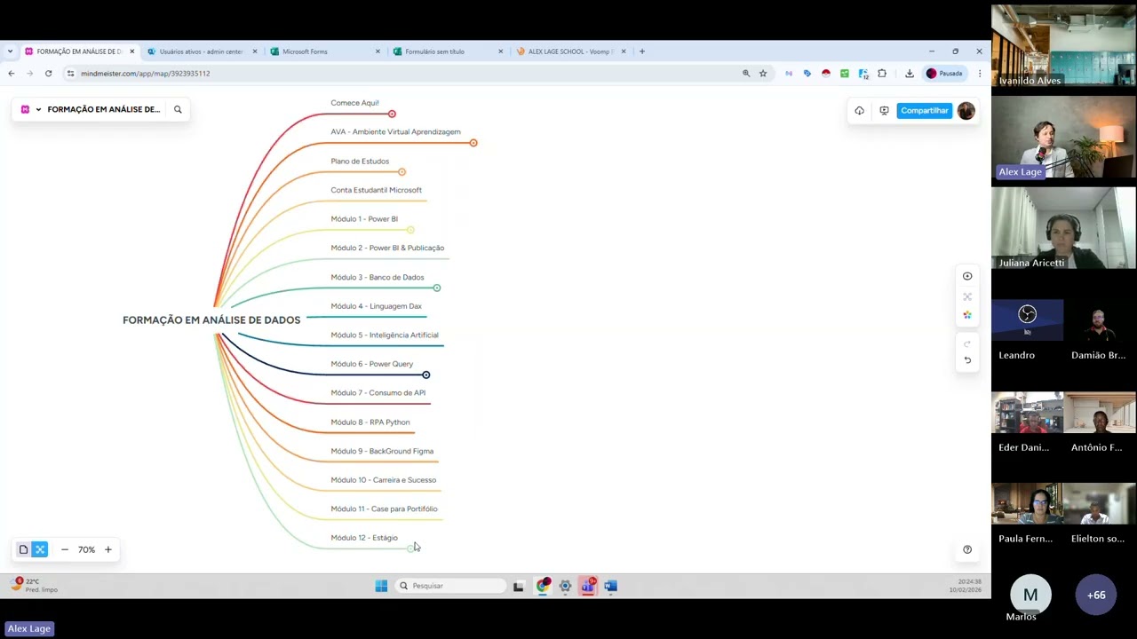Select Módulo 4 - Linguagem Dax topic
1137x639 pixels.
[x=377, y=306]
